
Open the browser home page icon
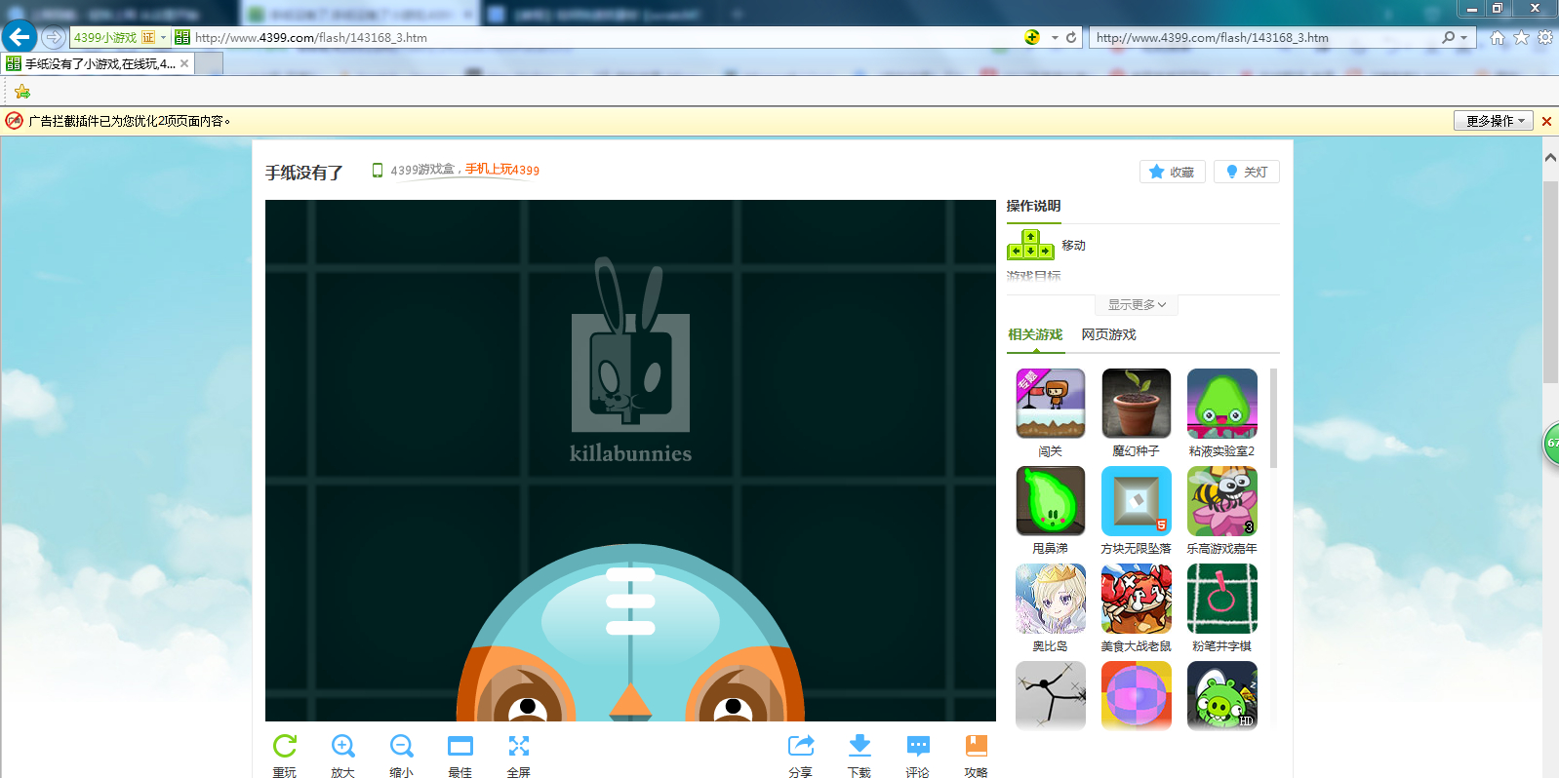point(1498,37)
